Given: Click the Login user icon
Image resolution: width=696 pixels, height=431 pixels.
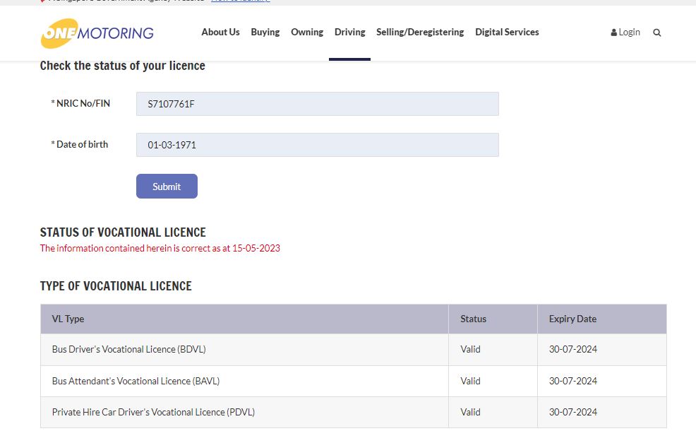Looking at the screenshot, I should [614, 33].
